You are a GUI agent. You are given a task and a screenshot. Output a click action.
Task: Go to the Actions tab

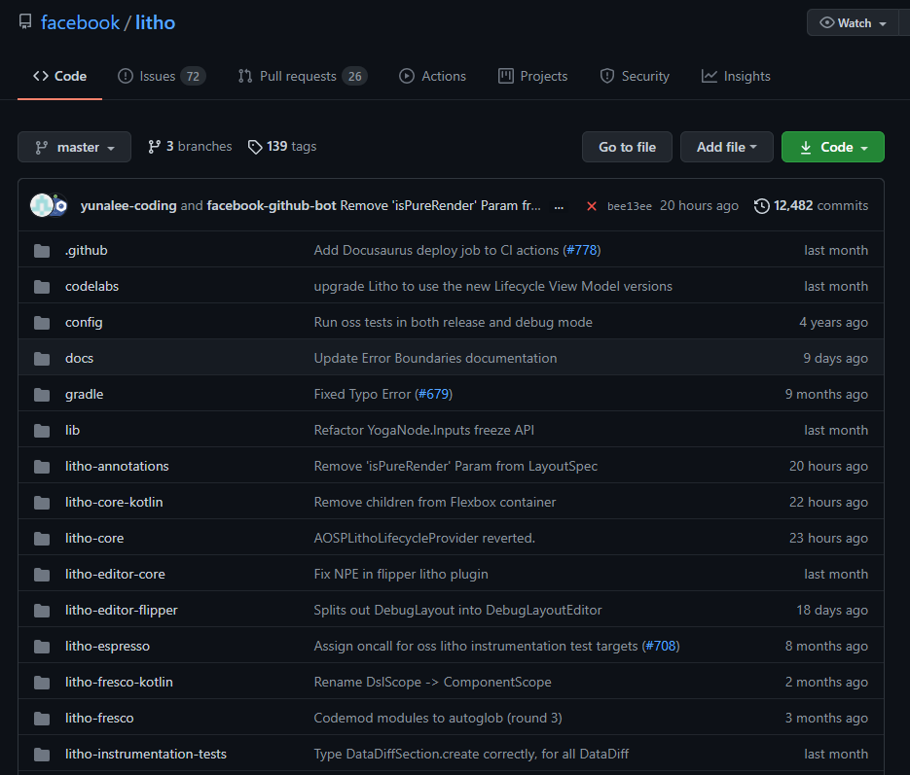point(432,76)
